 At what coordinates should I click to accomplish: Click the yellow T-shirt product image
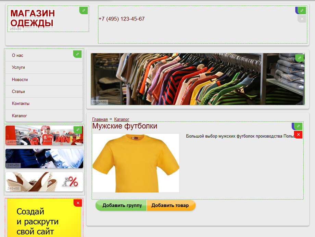pos(136,163)
